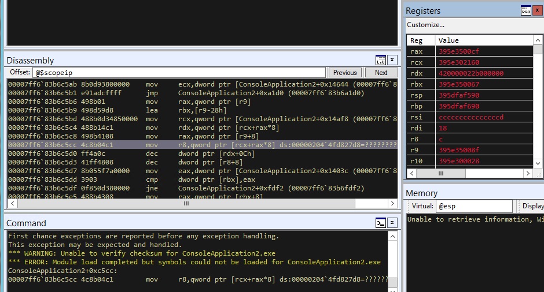Select the highlighted mov r8 line at 83b6c5cc
Screen dimensions: 544x292
click(203, 145)
